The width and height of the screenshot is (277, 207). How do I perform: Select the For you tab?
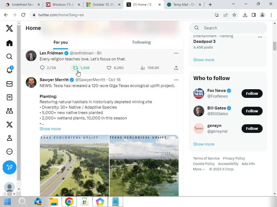click(61, 42)
